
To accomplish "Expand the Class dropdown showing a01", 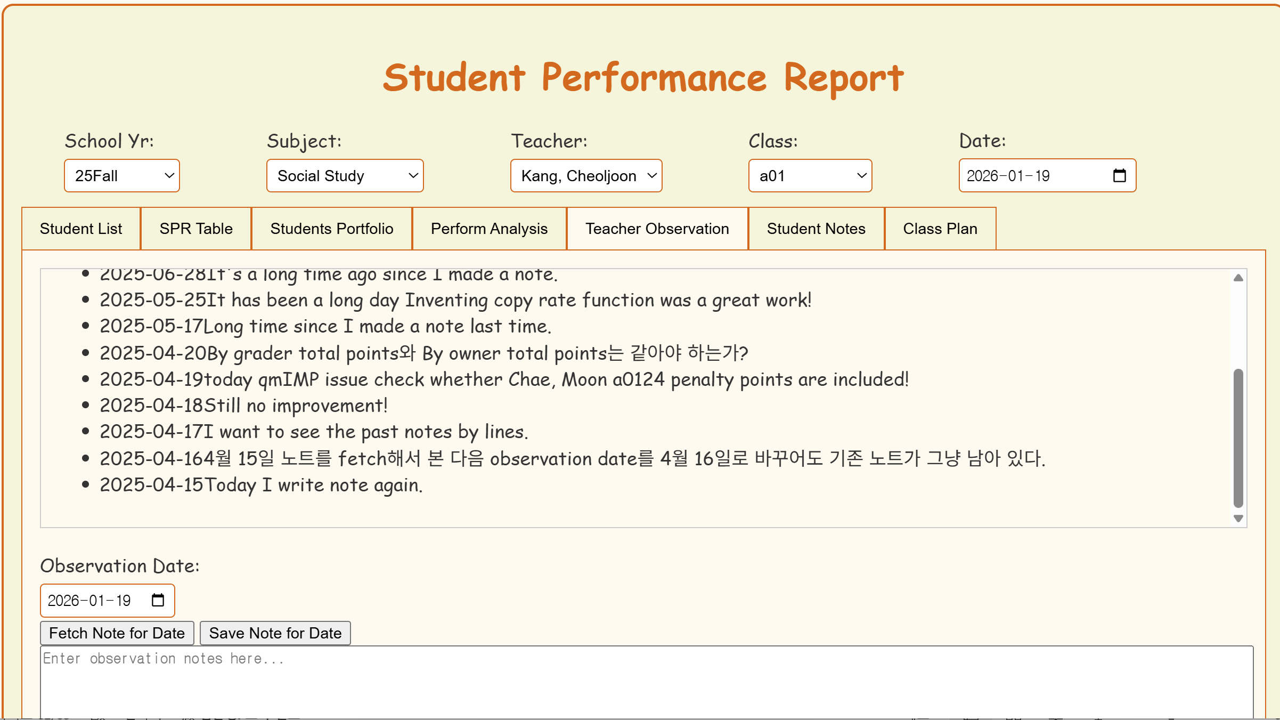I will pyautogui.click(x=810, y=175).
